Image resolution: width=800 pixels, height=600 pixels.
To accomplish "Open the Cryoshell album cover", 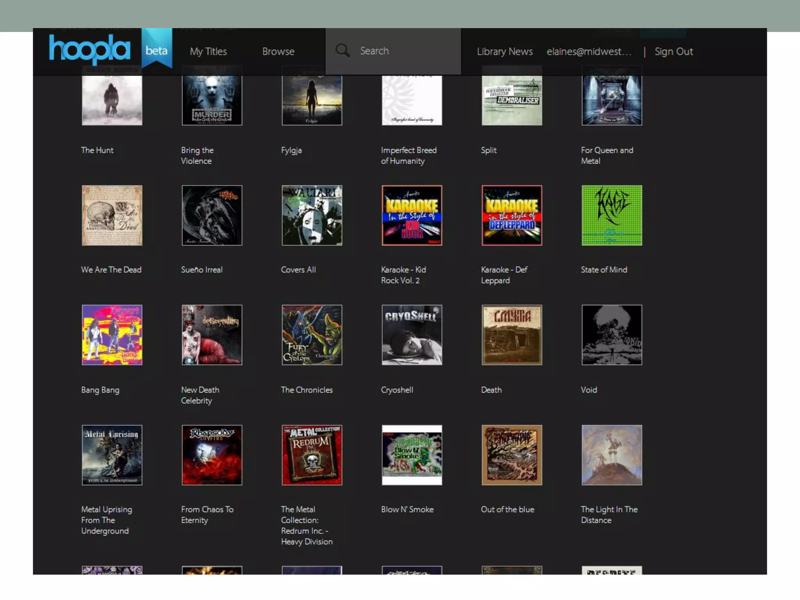I will tap(412, 335).
